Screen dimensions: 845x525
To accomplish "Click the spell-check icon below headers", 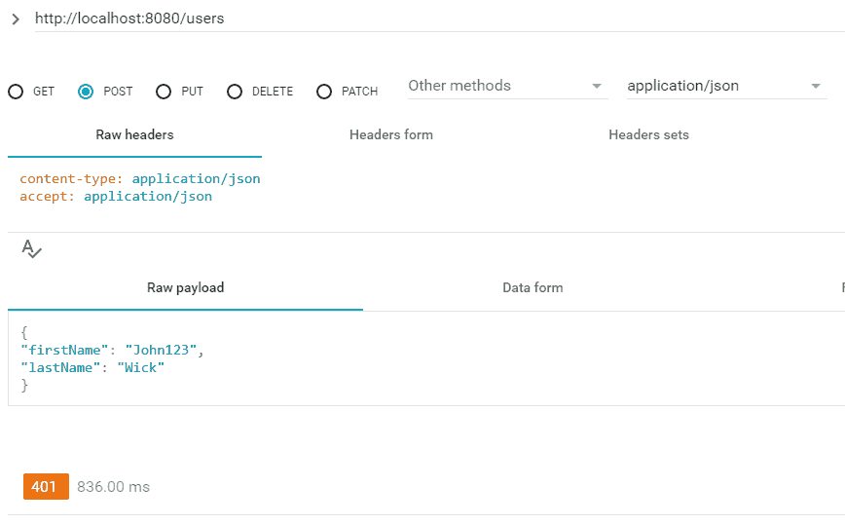I will click(x=31, y=248).
